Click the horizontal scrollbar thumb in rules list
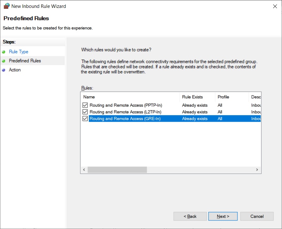Screen dimensions: 282x229 pos(117,170)
